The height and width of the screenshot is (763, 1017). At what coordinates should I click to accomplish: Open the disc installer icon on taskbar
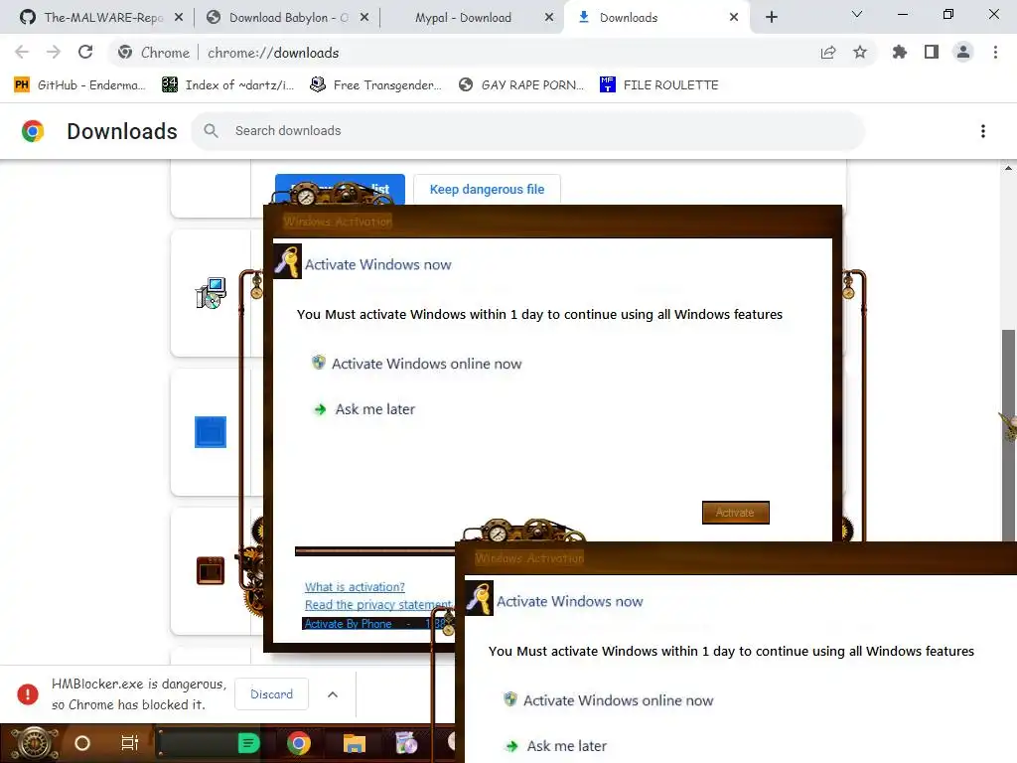coord(406,743)
